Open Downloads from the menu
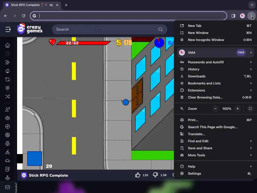 click(x=215, y=76)
